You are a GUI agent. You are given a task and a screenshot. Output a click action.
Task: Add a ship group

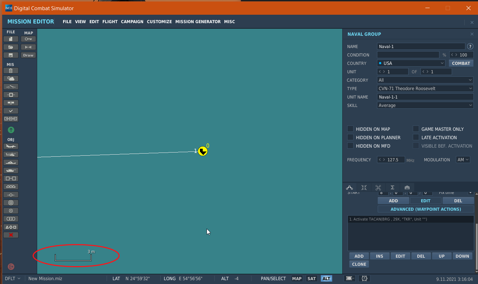pos(11,162)
